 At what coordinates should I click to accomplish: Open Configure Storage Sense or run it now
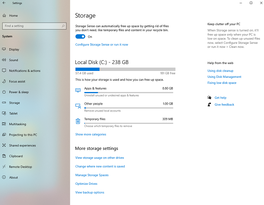[x=102, y=45]
